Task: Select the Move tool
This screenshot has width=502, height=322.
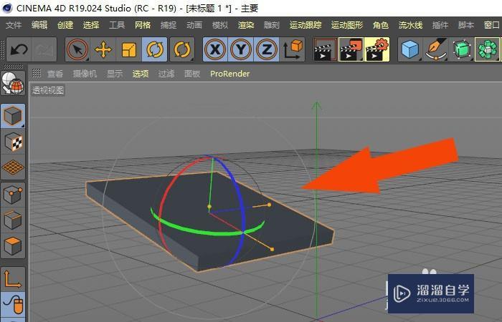Action: pyautogui.click(x=103, y=49)
